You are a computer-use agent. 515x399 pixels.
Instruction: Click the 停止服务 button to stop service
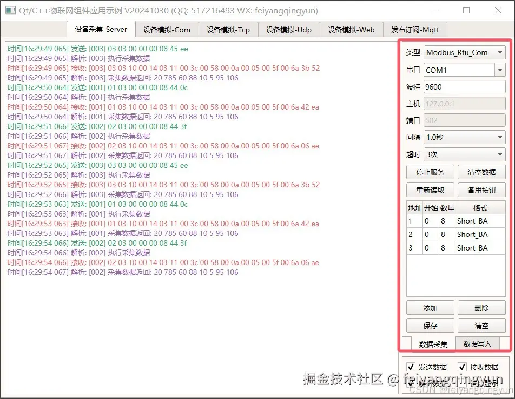tap(430, 172)
